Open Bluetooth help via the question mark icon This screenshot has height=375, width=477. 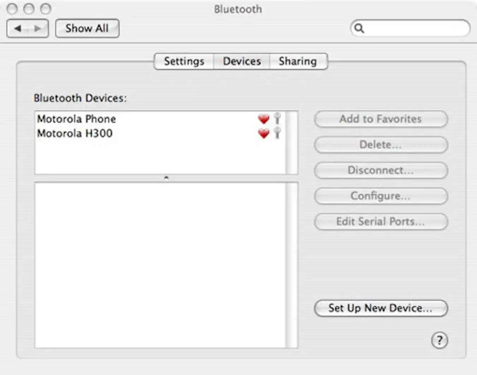click(x=439, y=340)
